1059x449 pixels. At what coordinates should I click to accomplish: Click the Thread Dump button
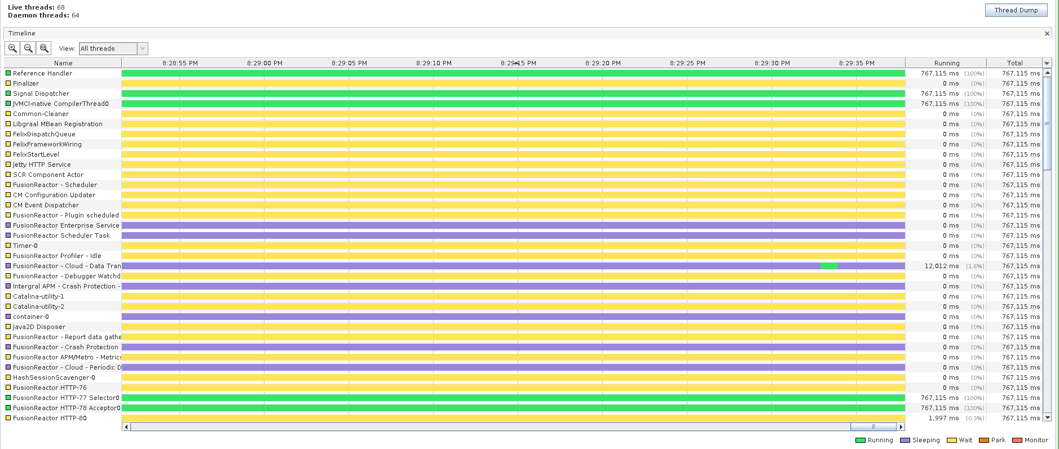(1016, 10)
